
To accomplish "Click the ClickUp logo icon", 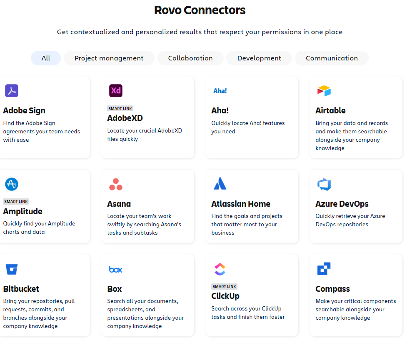I will pos(220,269).
